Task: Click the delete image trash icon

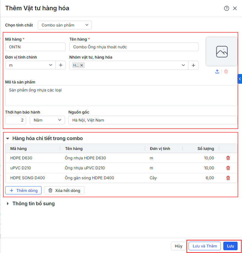Action: coord(226,72)
